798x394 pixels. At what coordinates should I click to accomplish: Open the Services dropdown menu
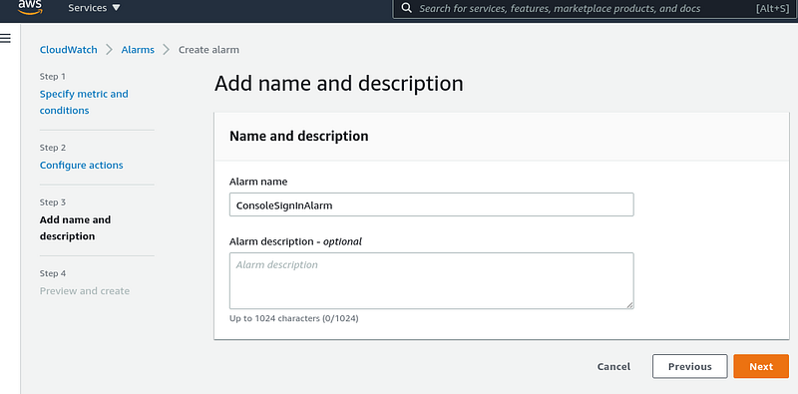coord(94,8)
